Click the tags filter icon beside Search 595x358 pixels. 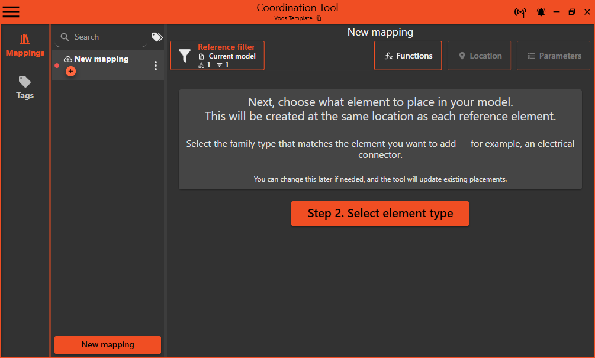[x=157, y=37]
